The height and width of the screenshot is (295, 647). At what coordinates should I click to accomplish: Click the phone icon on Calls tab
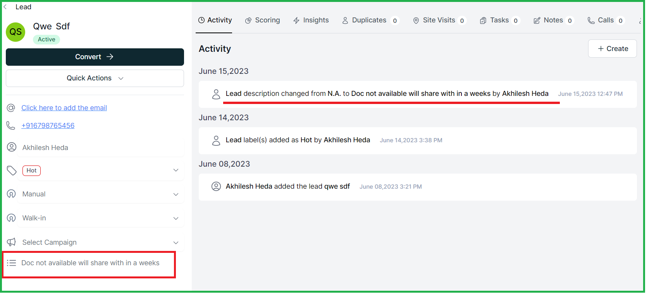click(591, 20)
